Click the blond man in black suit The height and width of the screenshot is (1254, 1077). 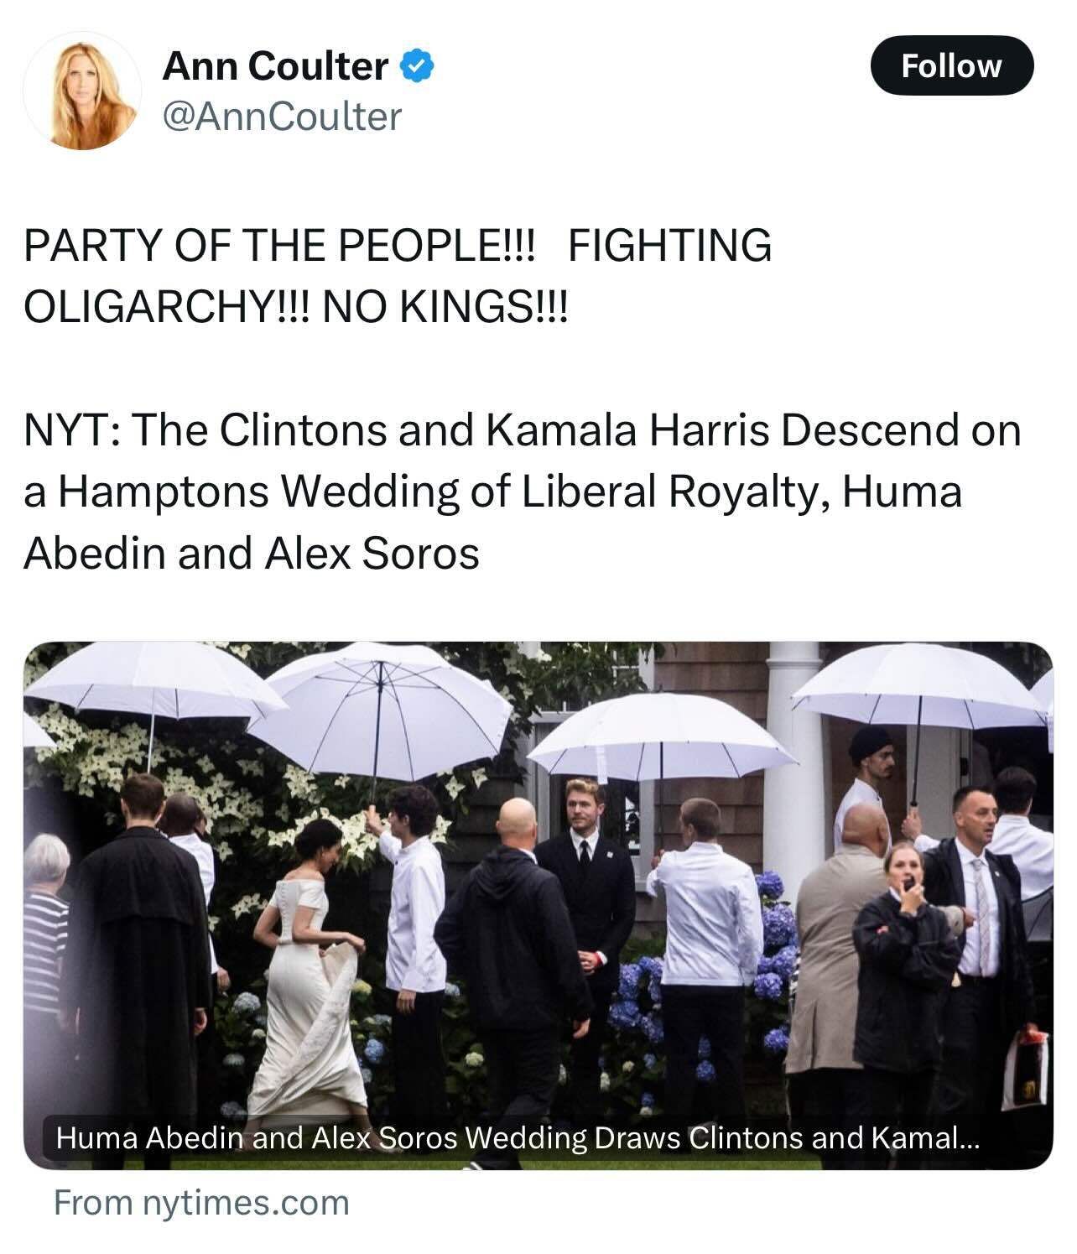(585, 914)
